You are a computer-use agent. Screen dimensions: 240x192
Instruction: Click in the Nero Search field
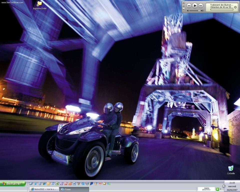click(206, 189)
